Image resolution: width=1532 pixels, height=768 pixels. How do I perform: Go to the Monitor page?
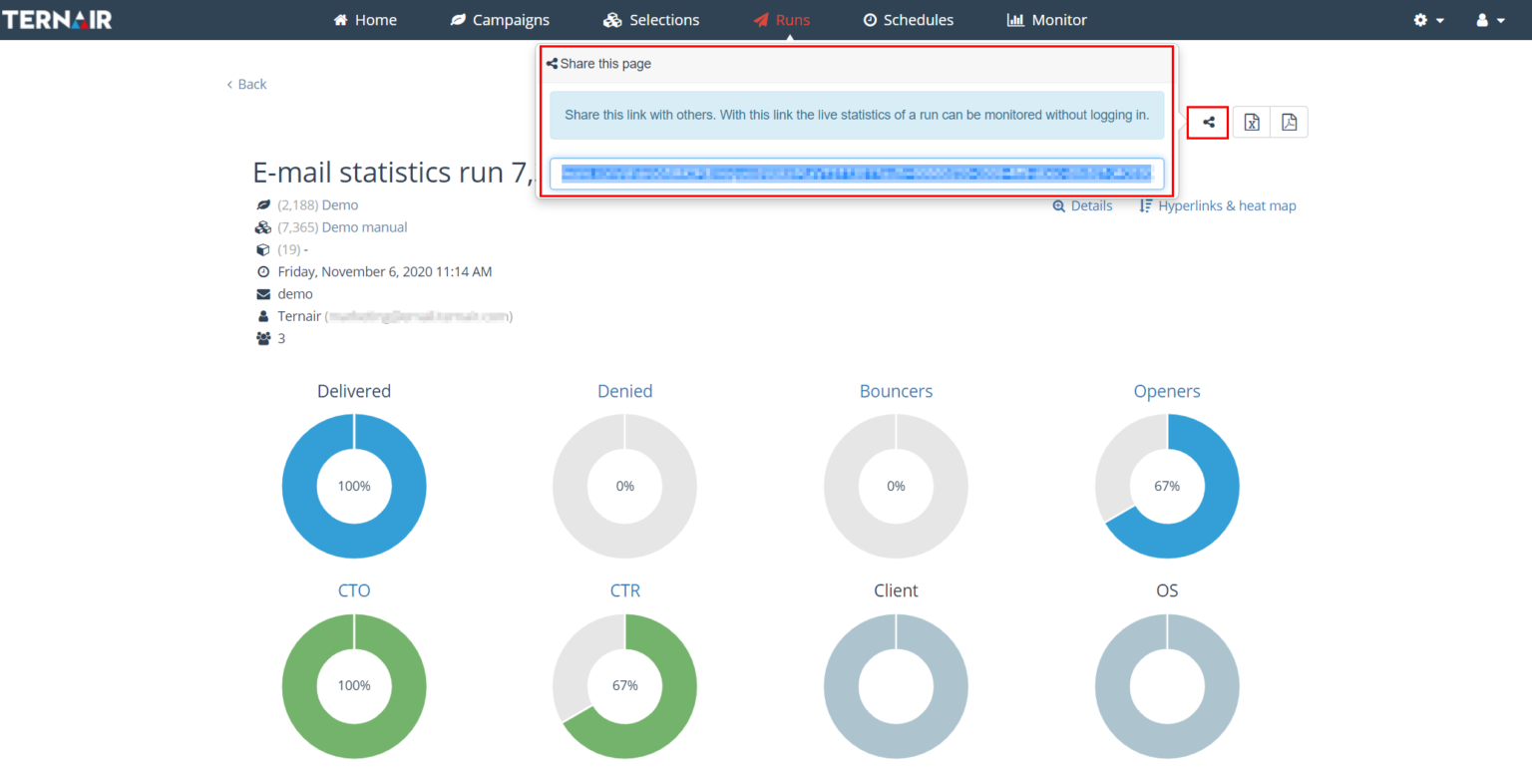pos(1047,20)
